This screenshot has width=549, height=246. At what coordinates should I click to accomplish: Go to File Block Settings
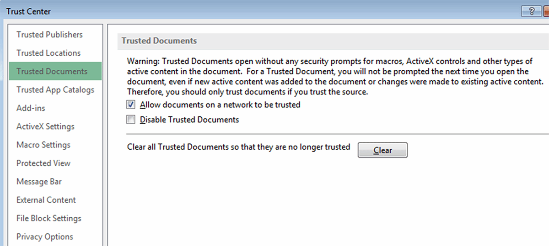[49, 218]
